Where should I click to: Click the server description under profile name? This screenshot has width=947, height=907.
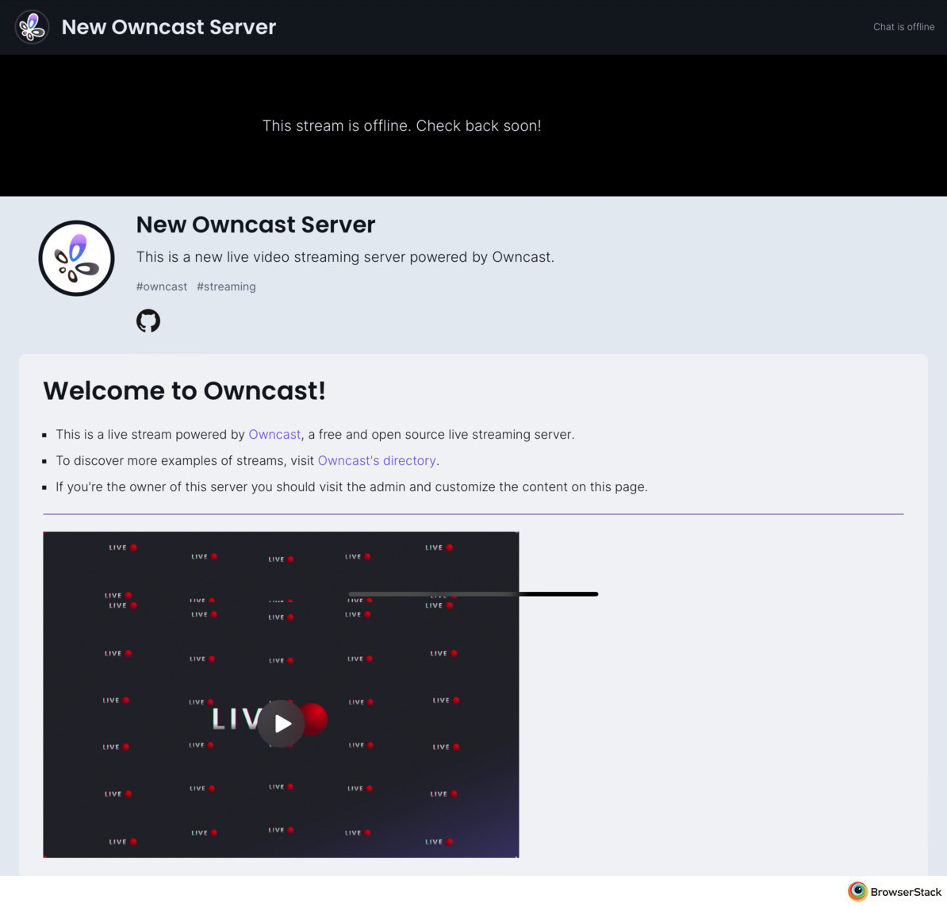tap(345, 257)
